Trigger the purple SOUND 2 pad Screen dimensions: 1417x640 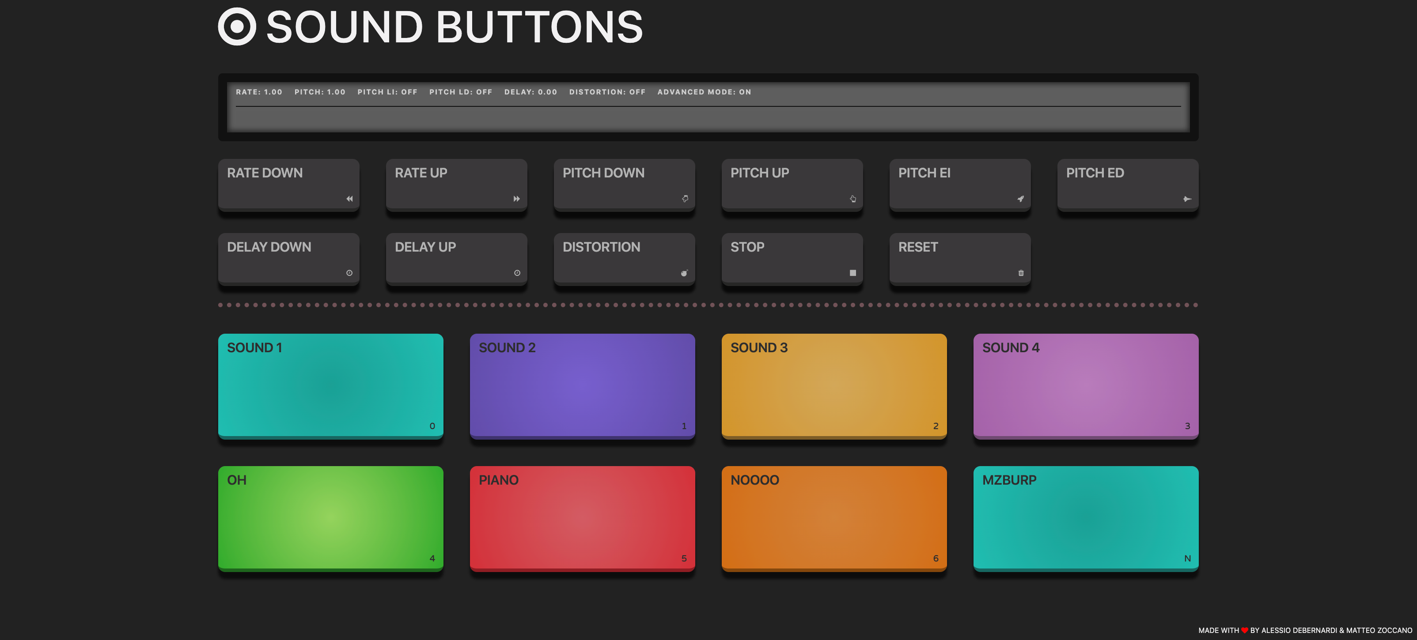(x=582, y=385)
